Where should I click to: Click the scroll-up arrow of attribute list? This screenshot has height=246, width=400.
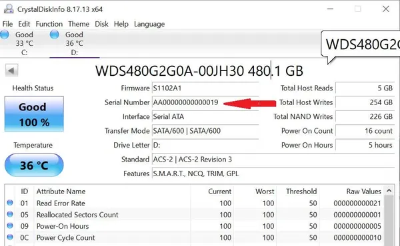[x=389, y=191]
